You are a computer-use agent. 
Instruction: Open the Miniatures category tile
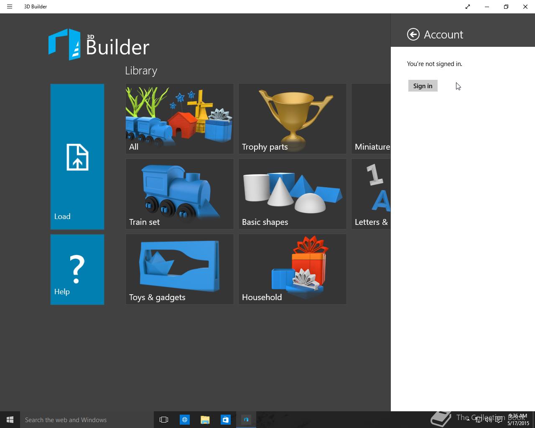[x=371, y=119]
